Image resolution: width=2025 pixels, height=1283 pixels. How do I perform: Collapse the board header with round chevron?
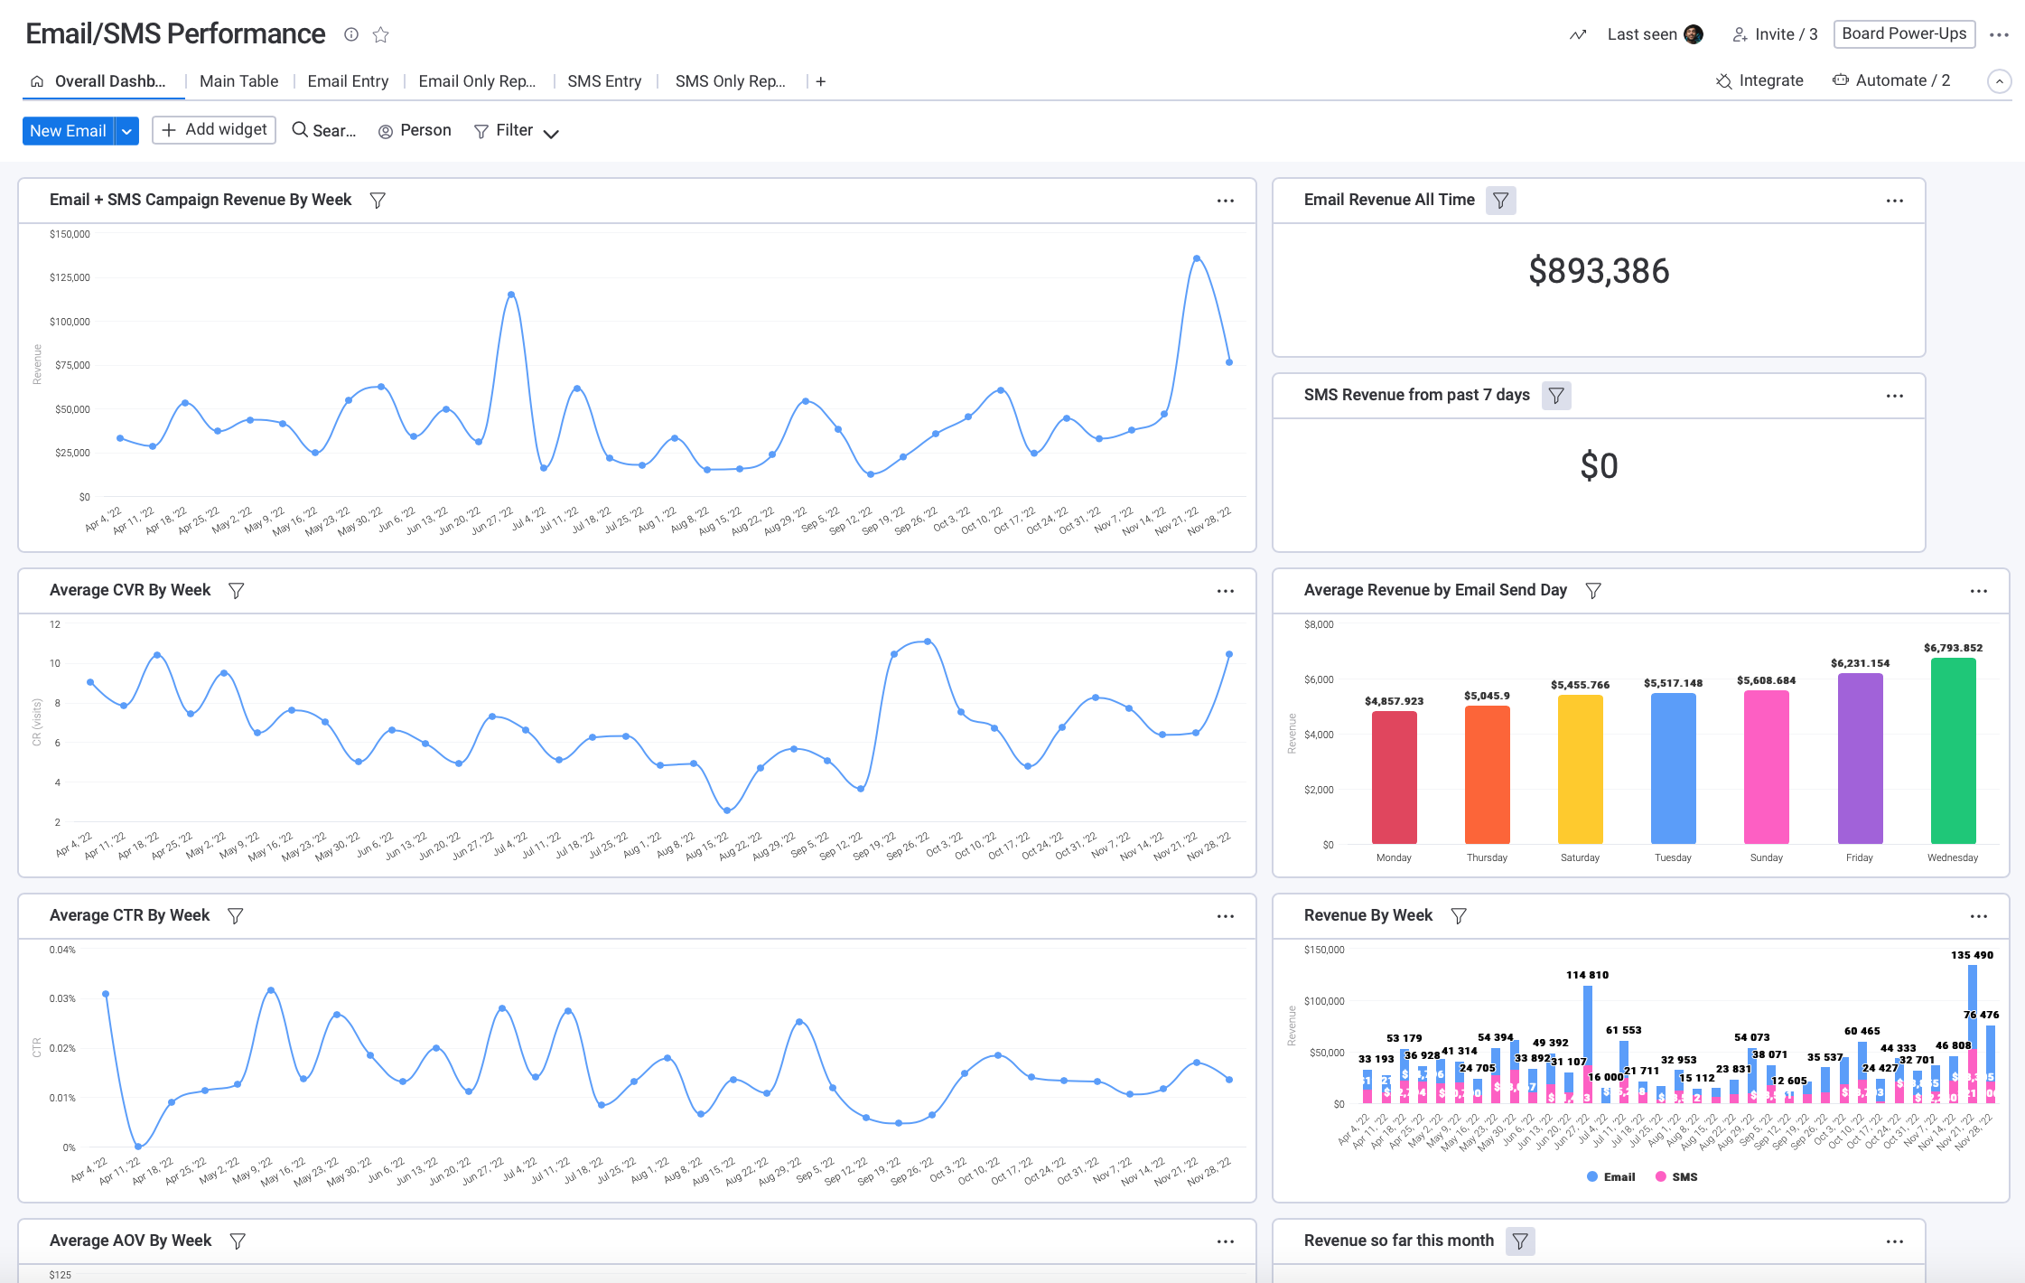point(1999,81)
